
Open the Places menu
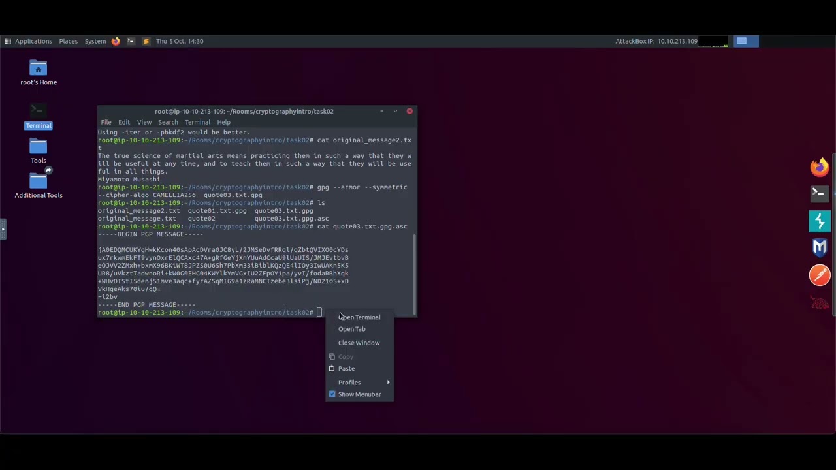68,41
